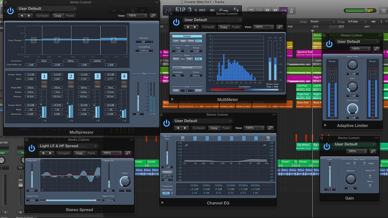This screenshot has width=388, height=218.
Task: Switch MultiMeter view to Goniometer
Action: click(187, 67)
